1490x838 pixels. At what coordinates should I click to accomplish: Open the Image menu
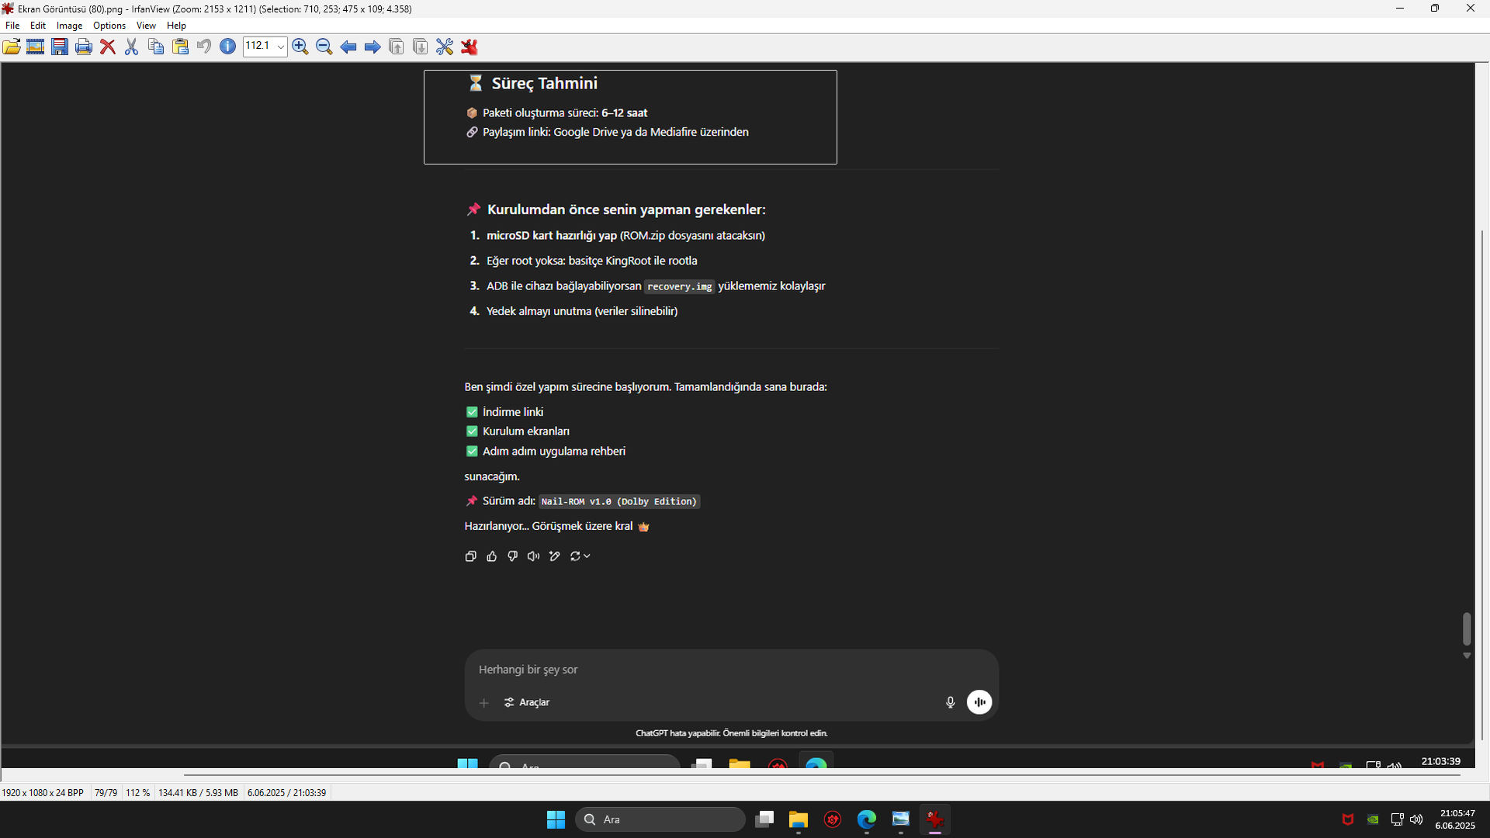[69, 26]
